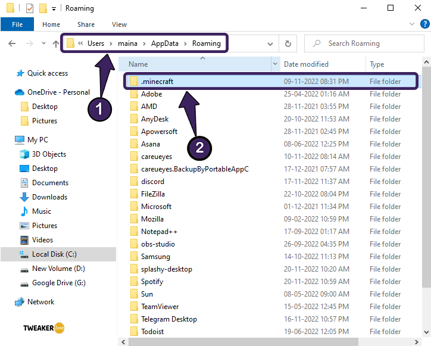Viewport: 431px width, 346px height.
Task: Open the File menu
Action: point(17,24)
